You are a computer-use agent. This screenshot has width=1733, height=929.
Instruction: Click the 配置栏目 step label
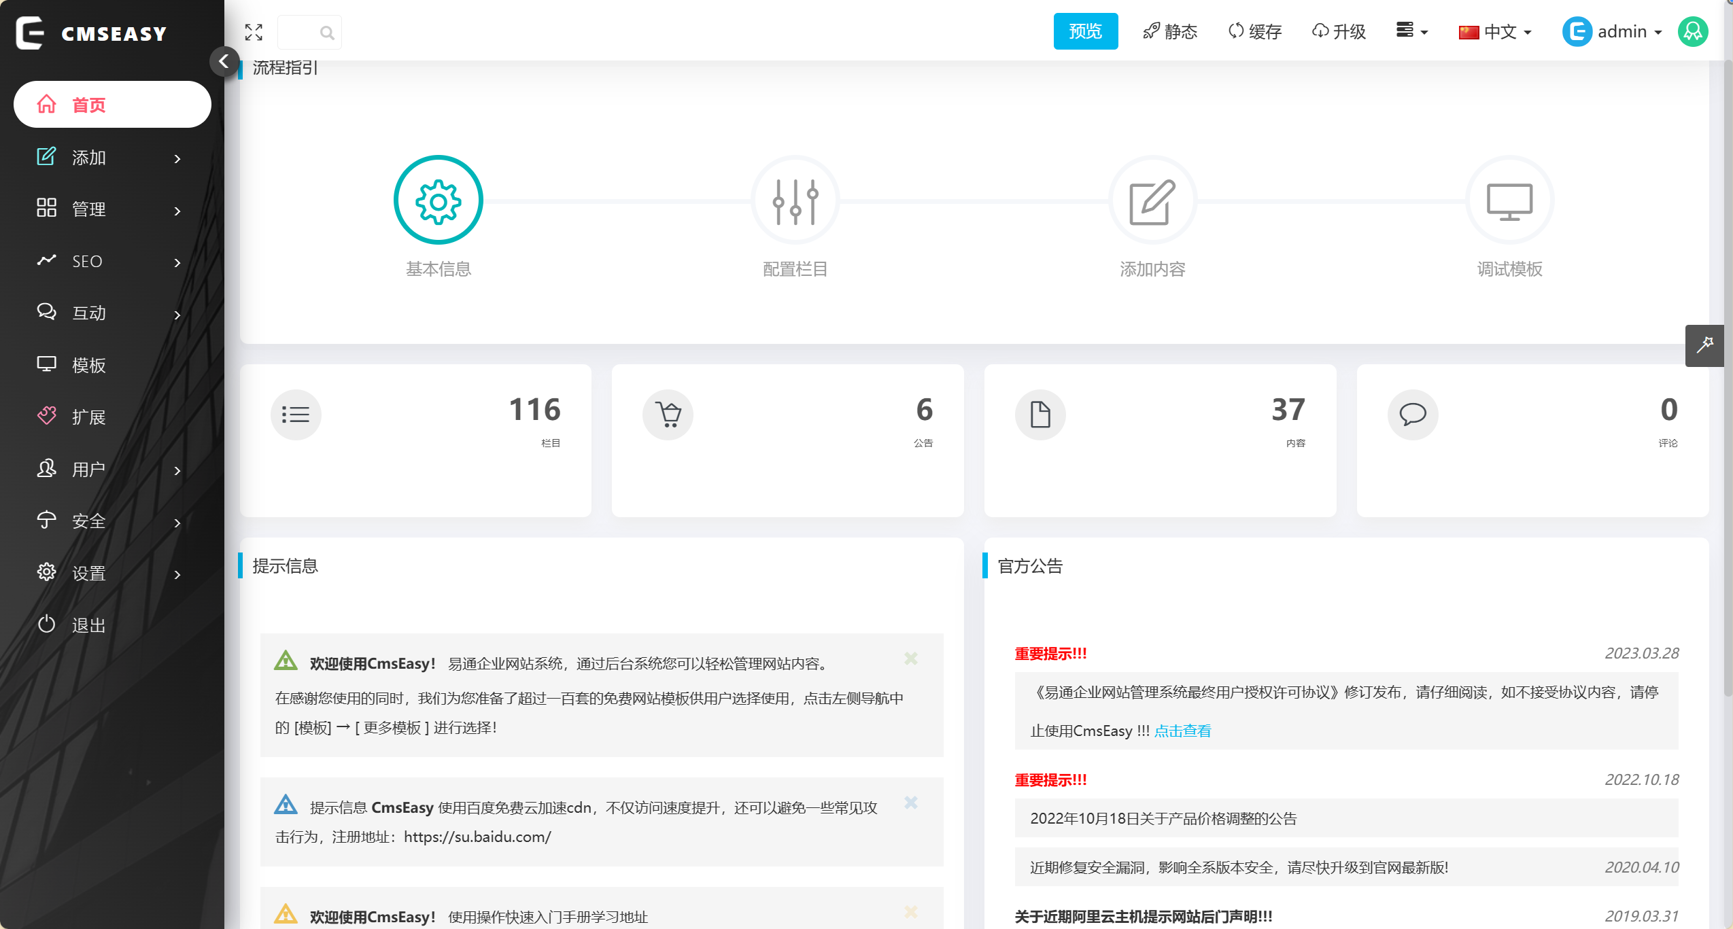(795, 269)
